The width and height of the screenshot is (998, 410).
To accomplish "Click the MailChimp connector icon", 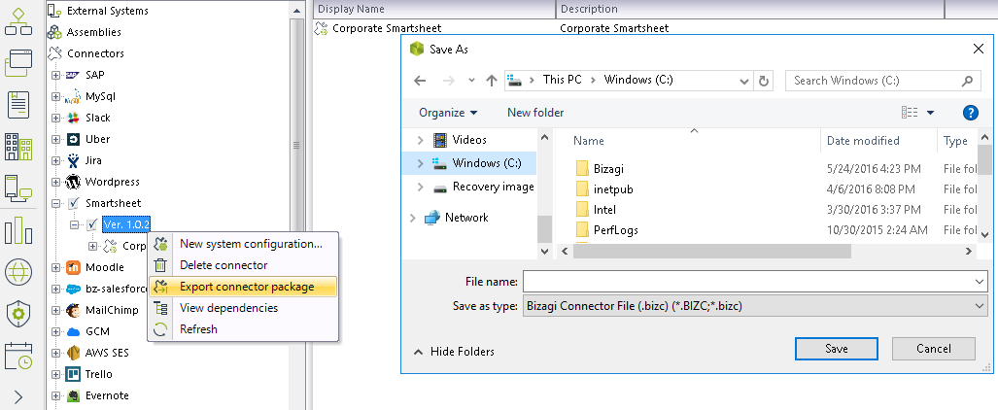I will click(x=73, y=310).
